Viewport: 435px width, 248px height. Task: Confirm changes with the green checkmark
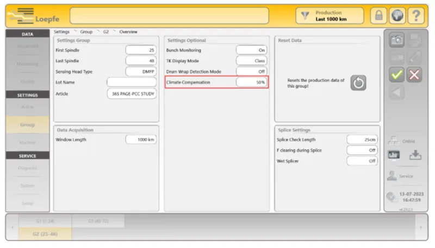point(397,75)
